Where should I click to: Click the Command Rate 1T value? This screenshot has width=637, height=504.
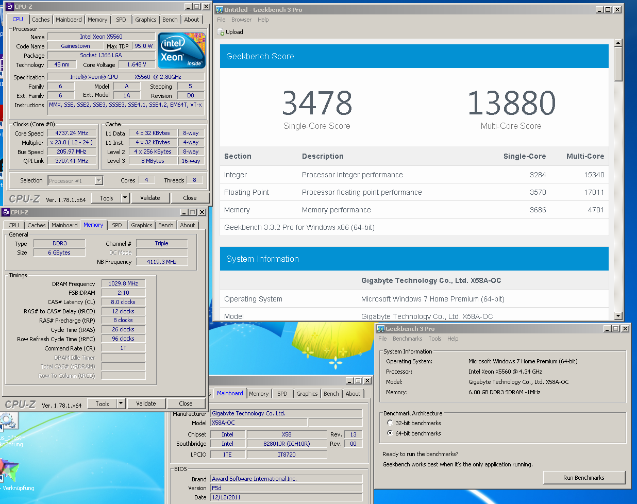pos(123,348)
